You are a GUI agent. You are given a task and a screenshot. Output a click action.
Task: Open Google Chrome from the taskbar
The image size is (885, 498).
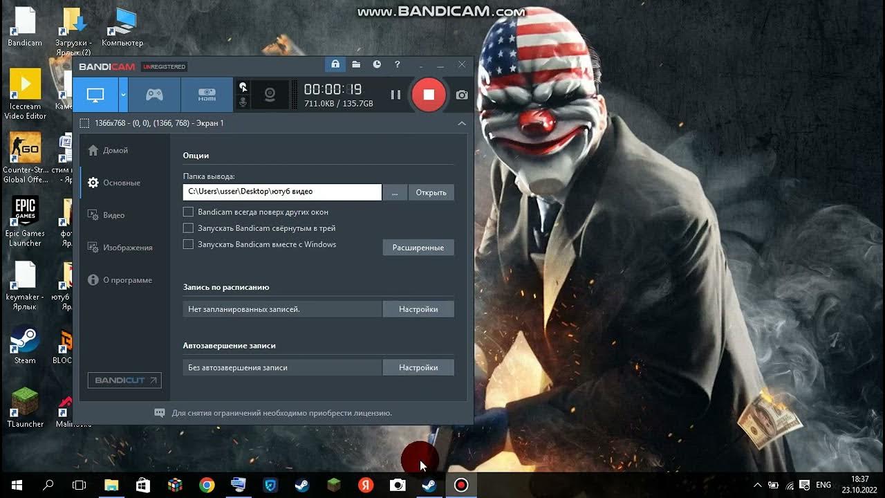207,485
